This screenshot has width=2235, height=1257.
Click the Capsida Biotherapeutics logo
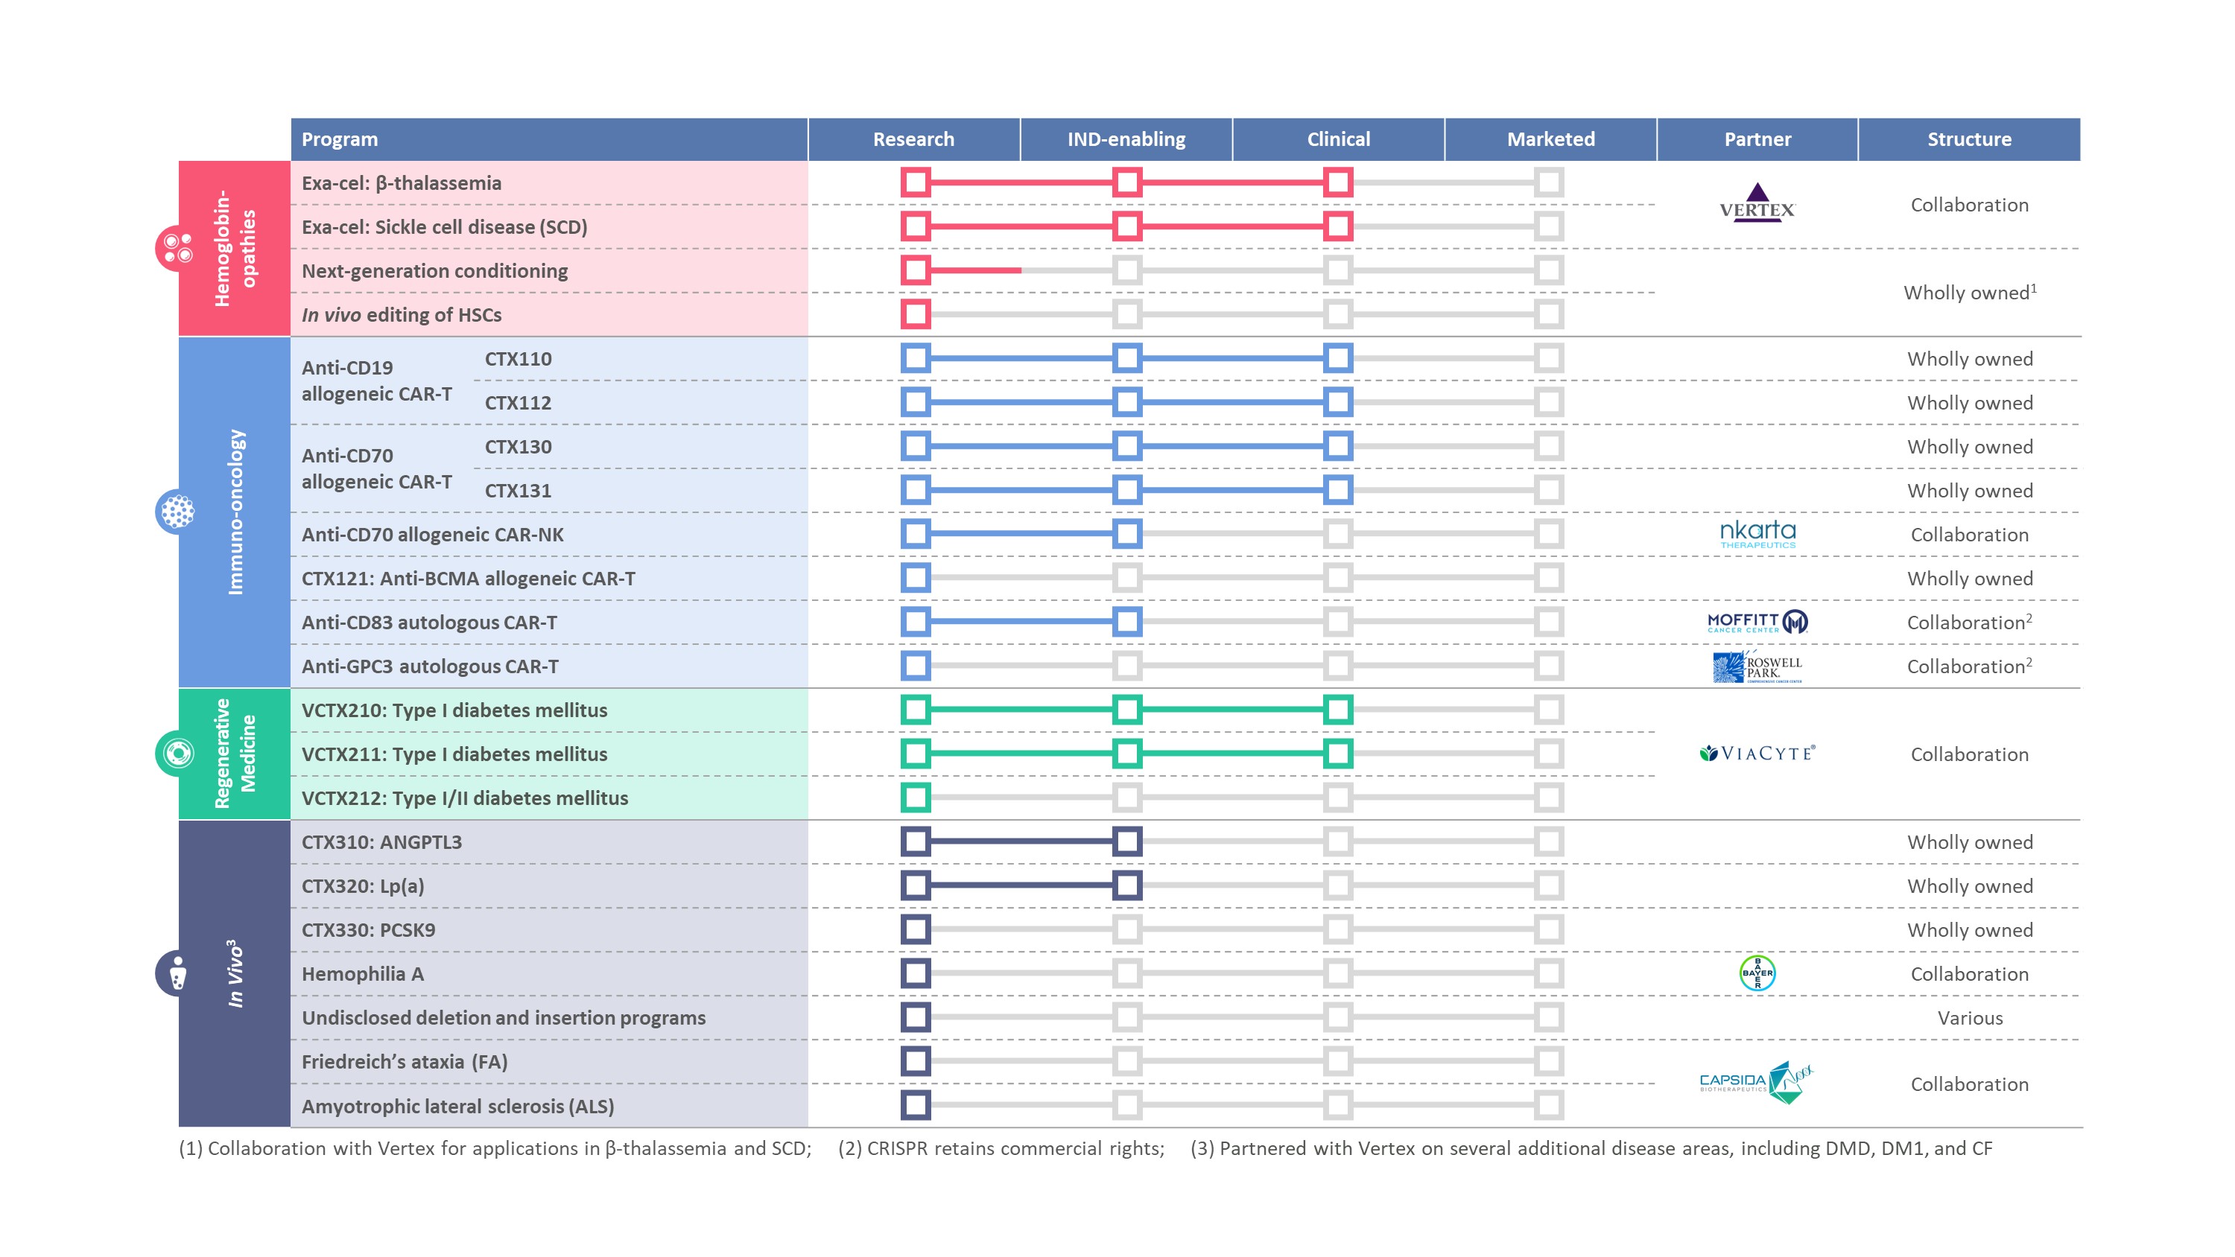pos(1757,1083)
